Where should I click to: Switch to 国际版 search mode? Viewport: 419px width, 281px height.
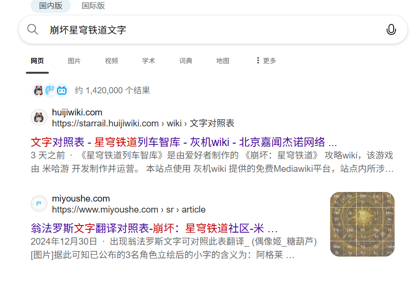click(93, 6)
